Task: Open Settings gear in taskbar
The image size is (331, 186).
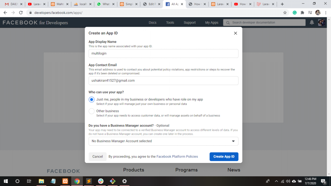Action: click(124, 181)
